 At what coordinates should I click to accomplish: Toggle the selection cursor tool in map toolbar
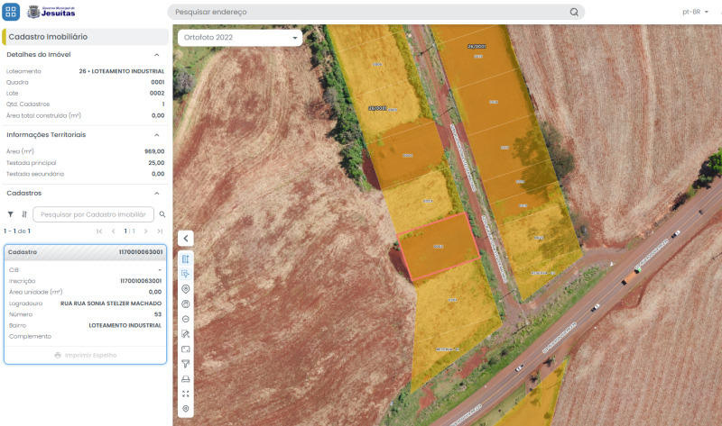point(186,274)
